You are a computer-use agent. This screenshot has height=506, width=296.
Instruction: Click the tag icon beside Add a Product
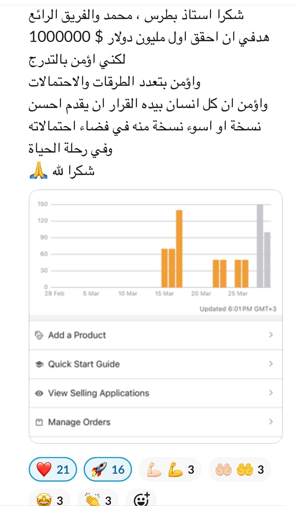(x=39, y=335)
